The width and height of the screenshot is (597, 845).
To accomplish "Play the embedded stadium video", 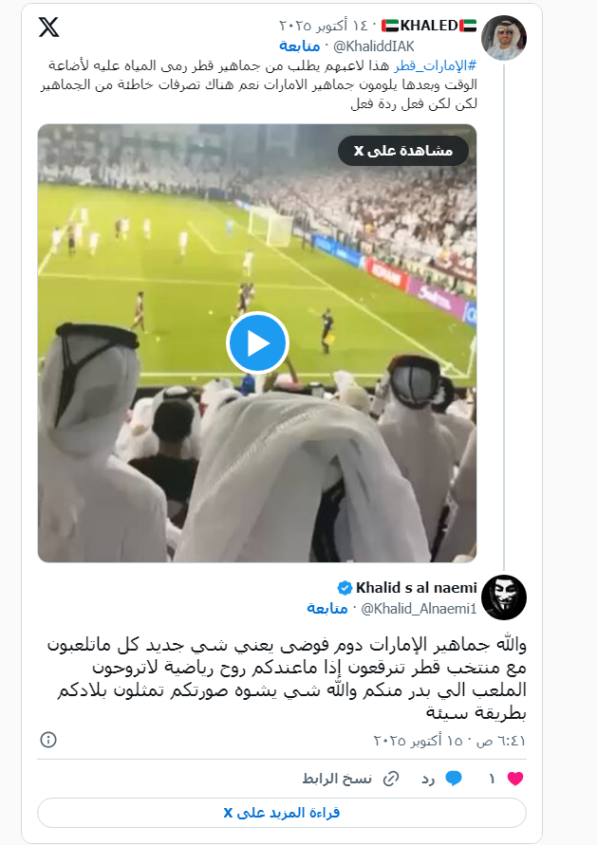I will tap(257, 343).
